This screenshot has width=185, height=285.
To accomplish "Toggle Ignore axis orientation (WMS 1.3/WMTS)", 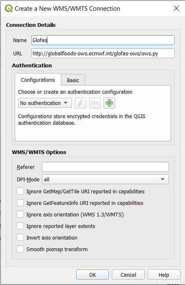I will (x=20, y=214).
